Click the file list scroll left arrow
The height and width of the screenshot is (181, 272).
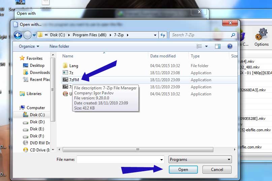(59, 149)
